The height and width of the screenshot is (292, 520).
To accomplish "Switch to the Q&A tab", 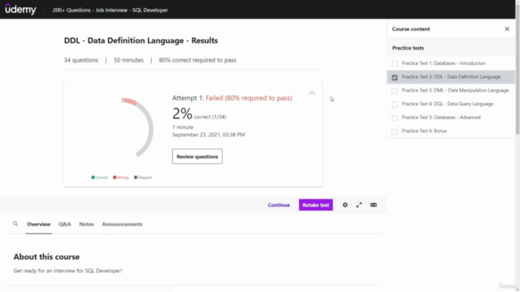I will click(x=65, y=224).
